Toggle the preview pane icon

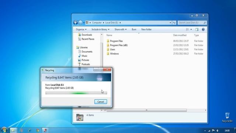[197, 30]
